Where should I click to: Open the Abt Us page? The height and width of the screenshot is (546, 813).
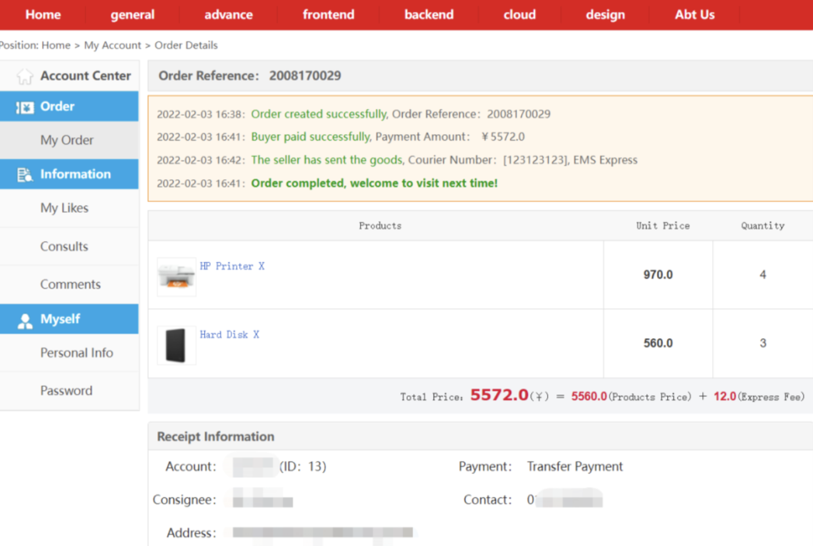694,14
